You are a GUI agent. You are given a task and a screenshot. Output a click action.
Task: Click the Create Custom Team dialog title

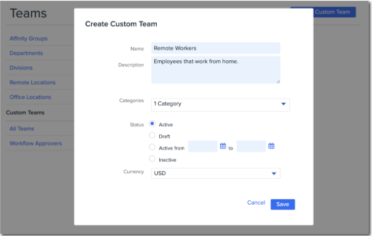click(121, 24)
